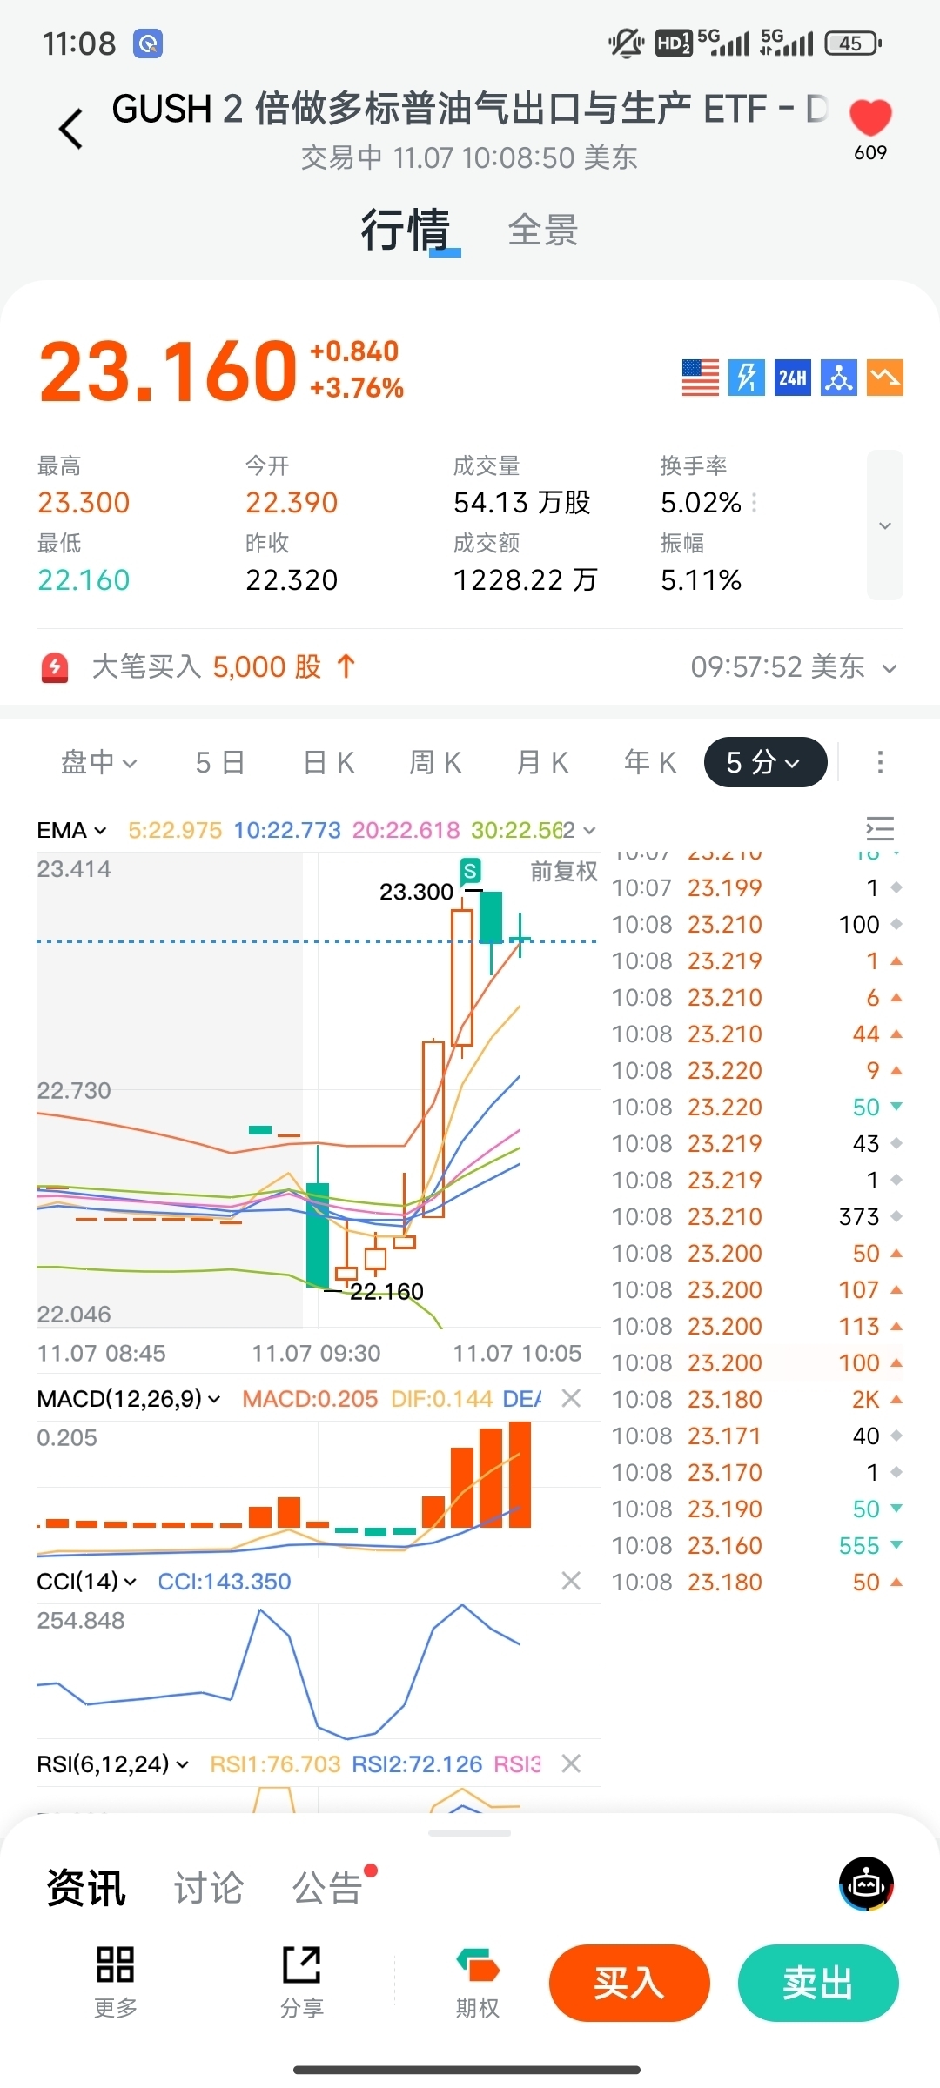Tap the GUSH ETF title text

pyautogui.click(x=469, y=110)
